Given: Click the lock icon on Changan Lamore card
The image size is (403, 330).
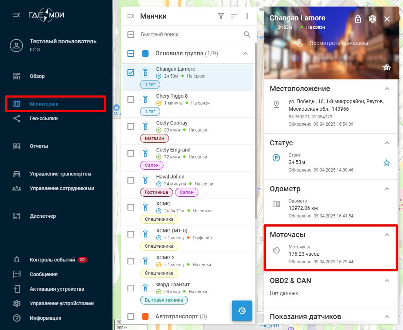Looking at the screenshot, I should (357, 19).
